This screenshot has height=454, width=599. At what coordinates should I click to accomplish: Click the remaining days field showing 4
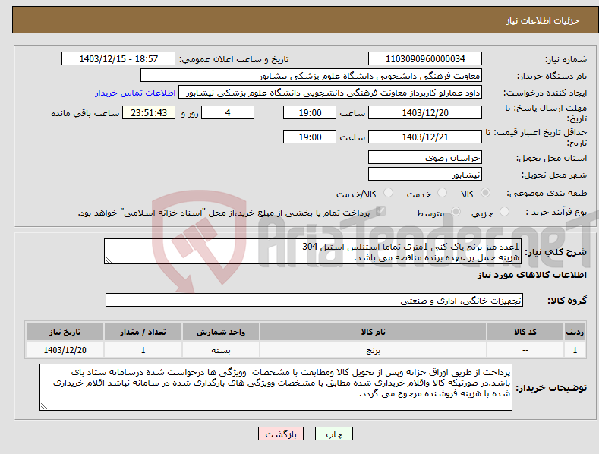[x=228, y=112]
